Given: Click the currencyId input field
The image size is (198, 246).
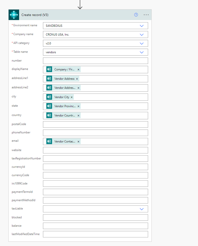Looking at the screenshot, I should click(x=96, y=167).
